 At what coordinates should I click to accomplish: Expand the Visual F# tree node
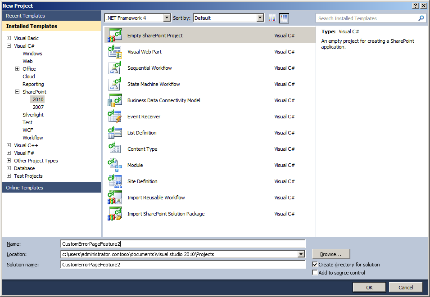click(x=9, y=153)
